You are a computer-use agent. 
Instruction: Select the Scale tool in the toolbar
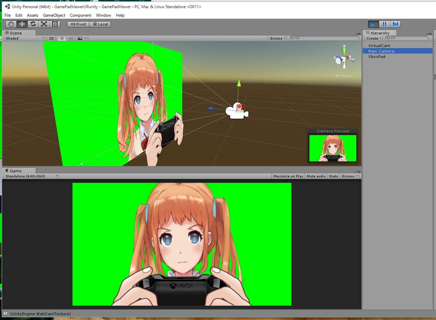coord(44,24)
